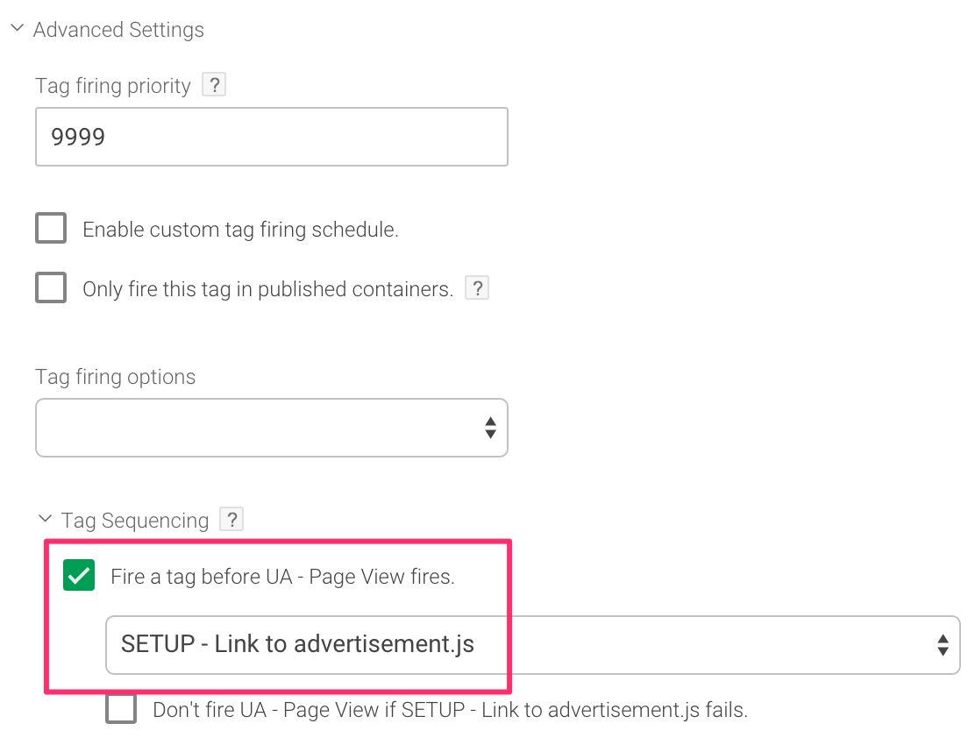Uncheck Fire a tag before UA - Page View

click(79, 575)
